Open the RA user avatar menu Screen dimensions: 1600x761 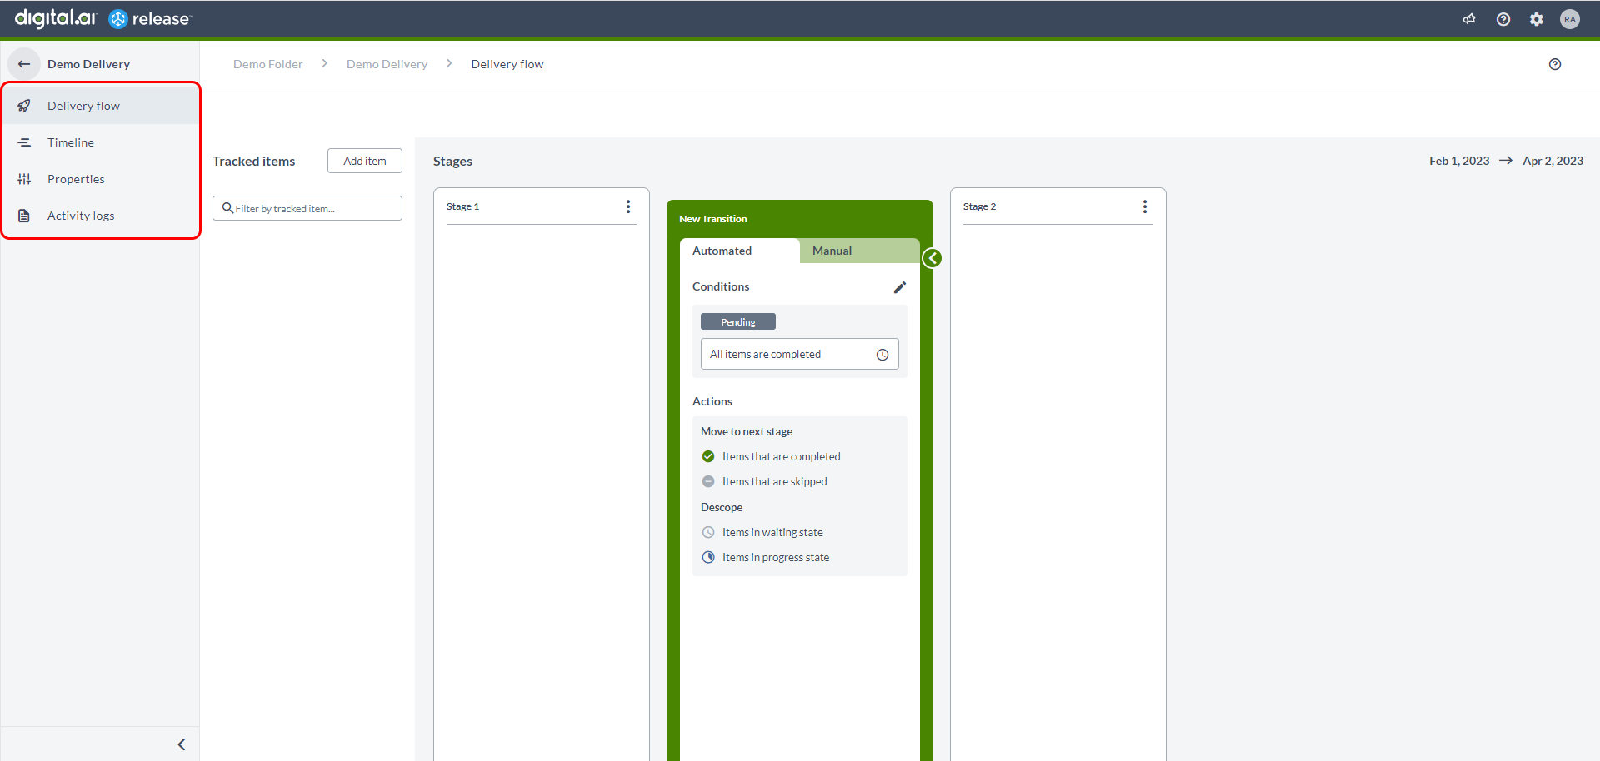1570,19
